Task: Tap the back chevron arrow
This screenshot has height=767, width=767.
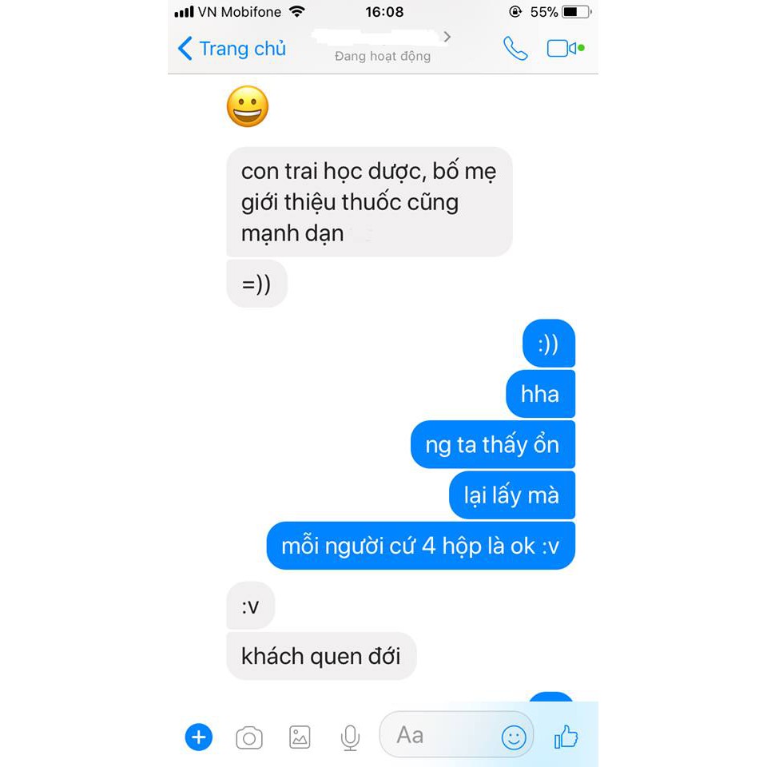Action: 185,49
